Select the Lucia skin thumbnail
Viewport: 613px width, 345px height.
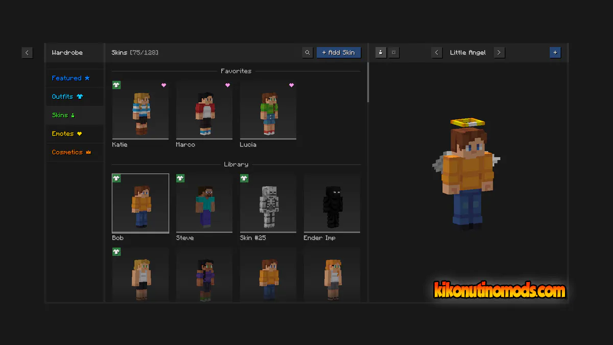268,110
